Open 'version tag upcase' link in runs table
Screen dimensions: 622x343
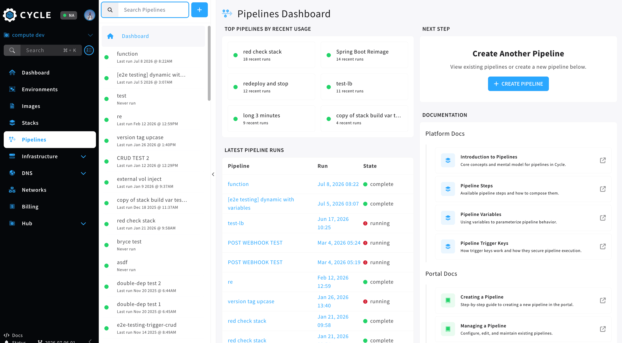pyautogui.click(x=251, y=301)
